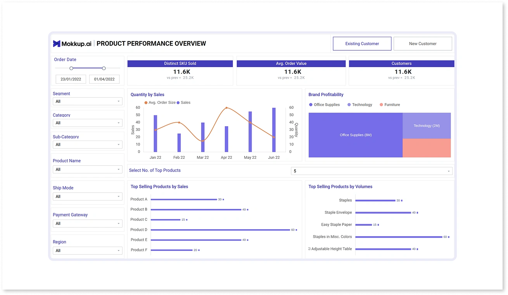Click the Staples in Misc. Colors volume bar

coord(399,237)
